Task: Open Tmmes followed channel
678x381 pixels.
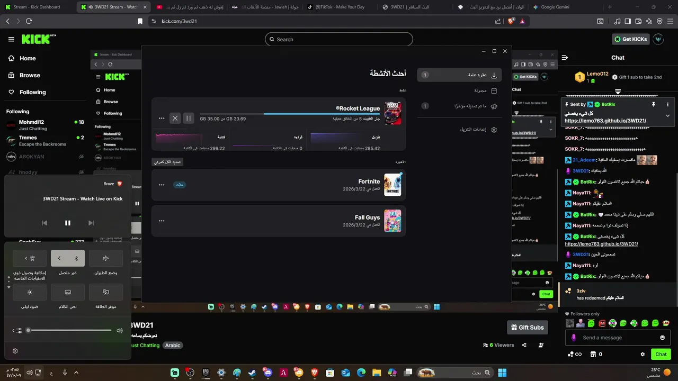Action: 44,141
